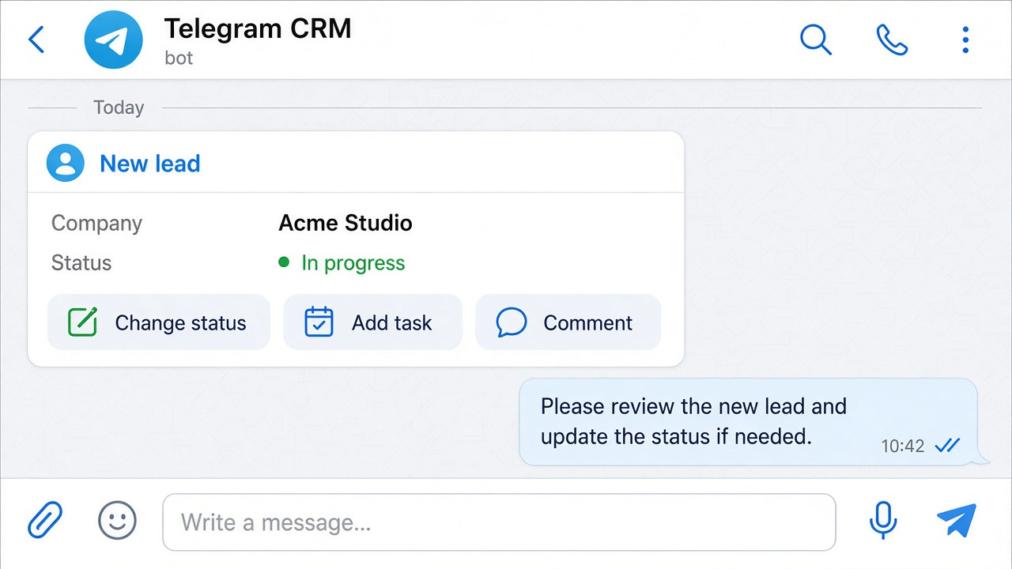Click the Comment button

[x=568, y=322]
